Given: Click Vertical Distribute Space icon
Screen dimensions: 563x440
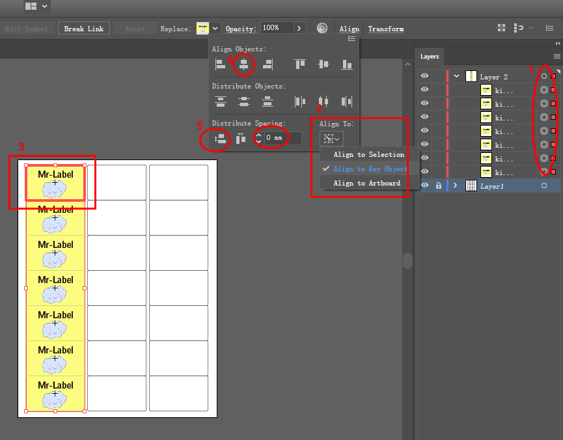Looking at the screenshot, I should point(221,139).
